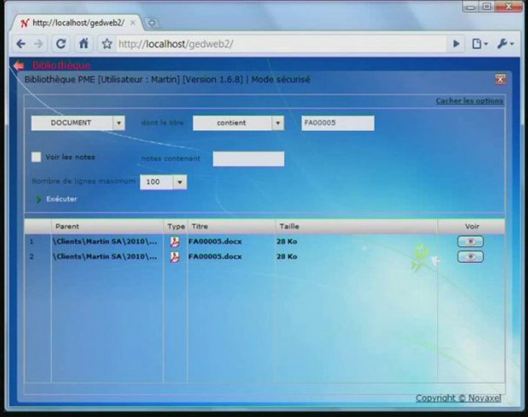
Task: Sort by the Taille column header
Action: 356,226
